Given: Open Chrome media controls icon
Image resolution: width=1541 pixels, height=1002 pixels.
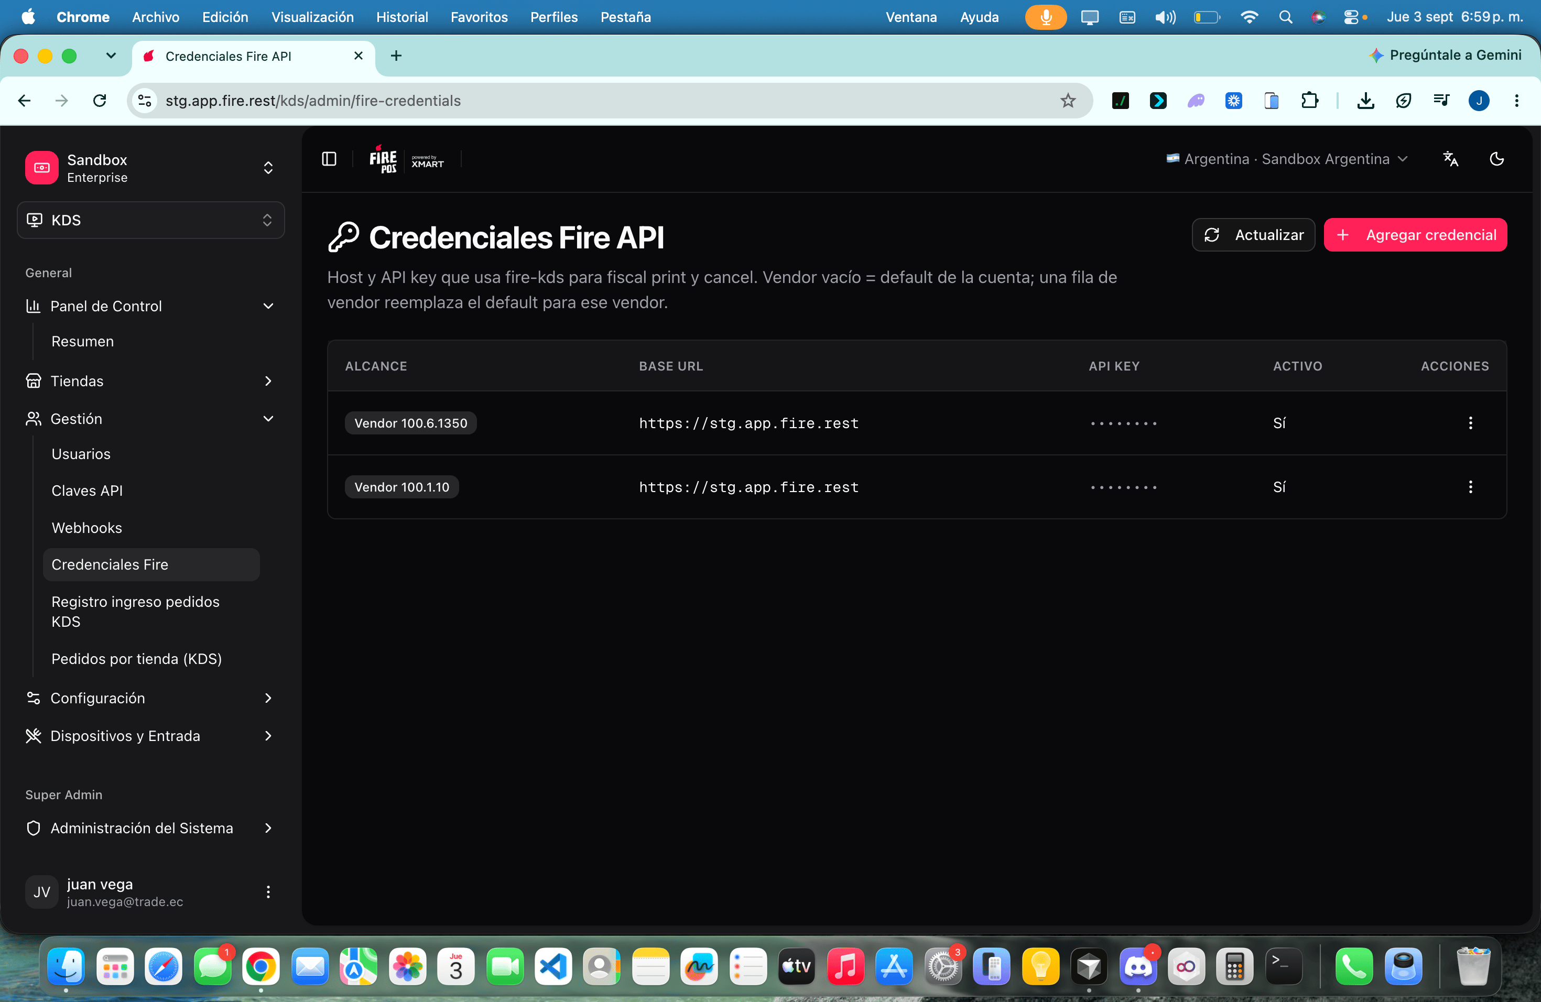Looking at the screenshot, I should point(1441,100).
